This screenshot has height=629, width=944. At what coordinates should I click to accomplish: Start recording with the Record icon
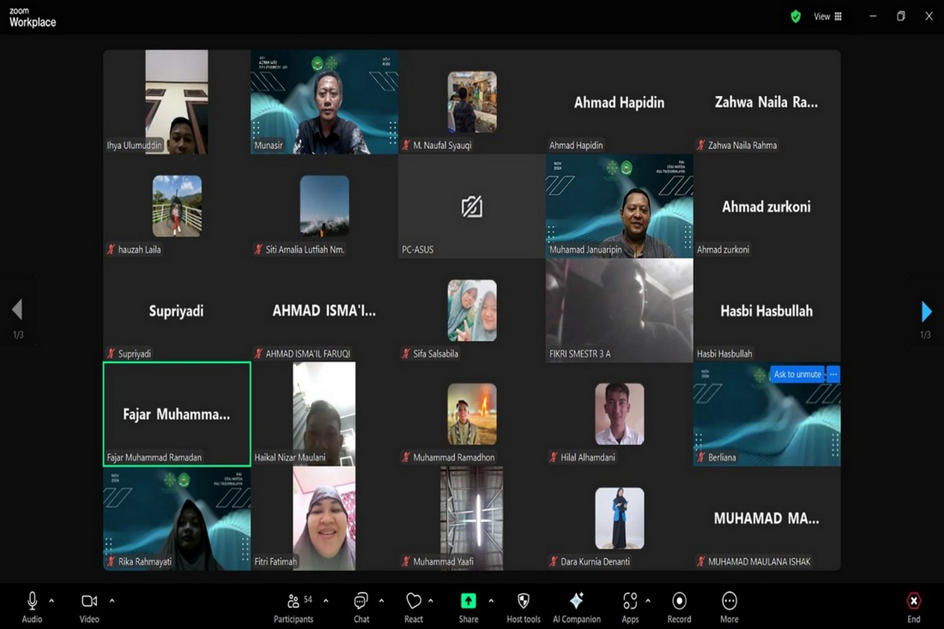click(679, 601)
